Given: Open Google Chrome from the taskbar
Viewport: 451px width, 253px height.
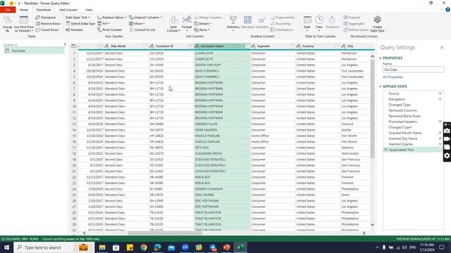Looking at the screenshot, I should [x=144, y=247].
